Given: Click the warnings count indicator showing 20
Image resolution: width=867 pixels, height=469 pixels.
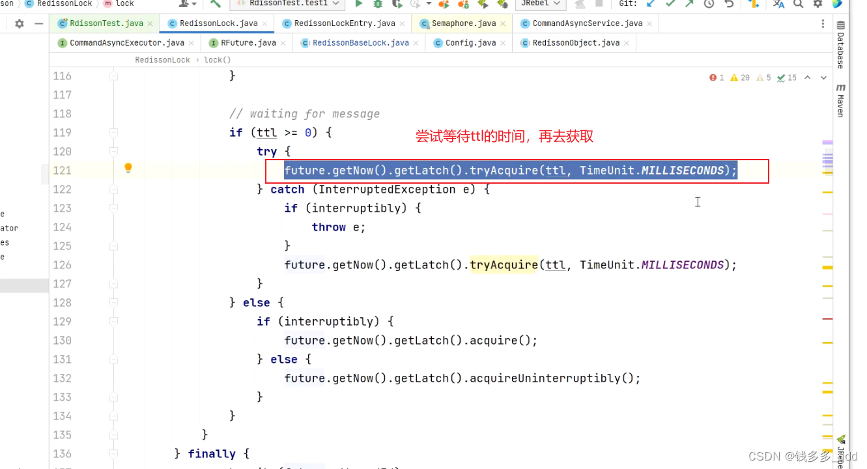Looking at the screenshot, I should point(740,78).
